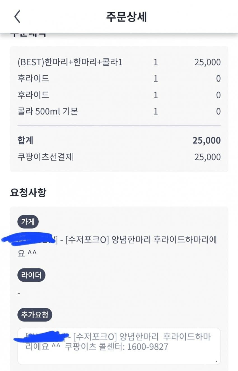Click the rider request dash under 라이더

click(x=19, y=293)
